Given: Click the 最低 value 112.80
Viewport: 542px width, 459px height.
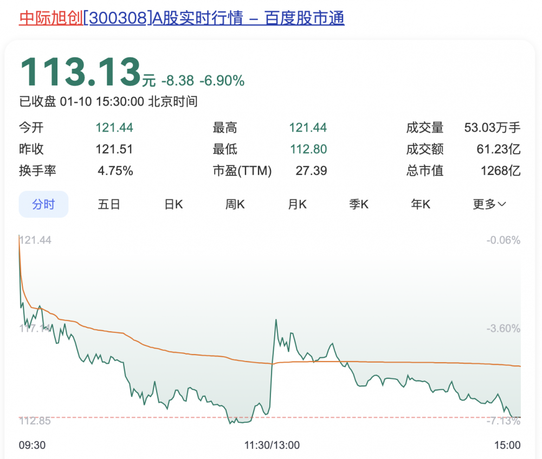Looking at the screenshot, I should tap(308, 149).
